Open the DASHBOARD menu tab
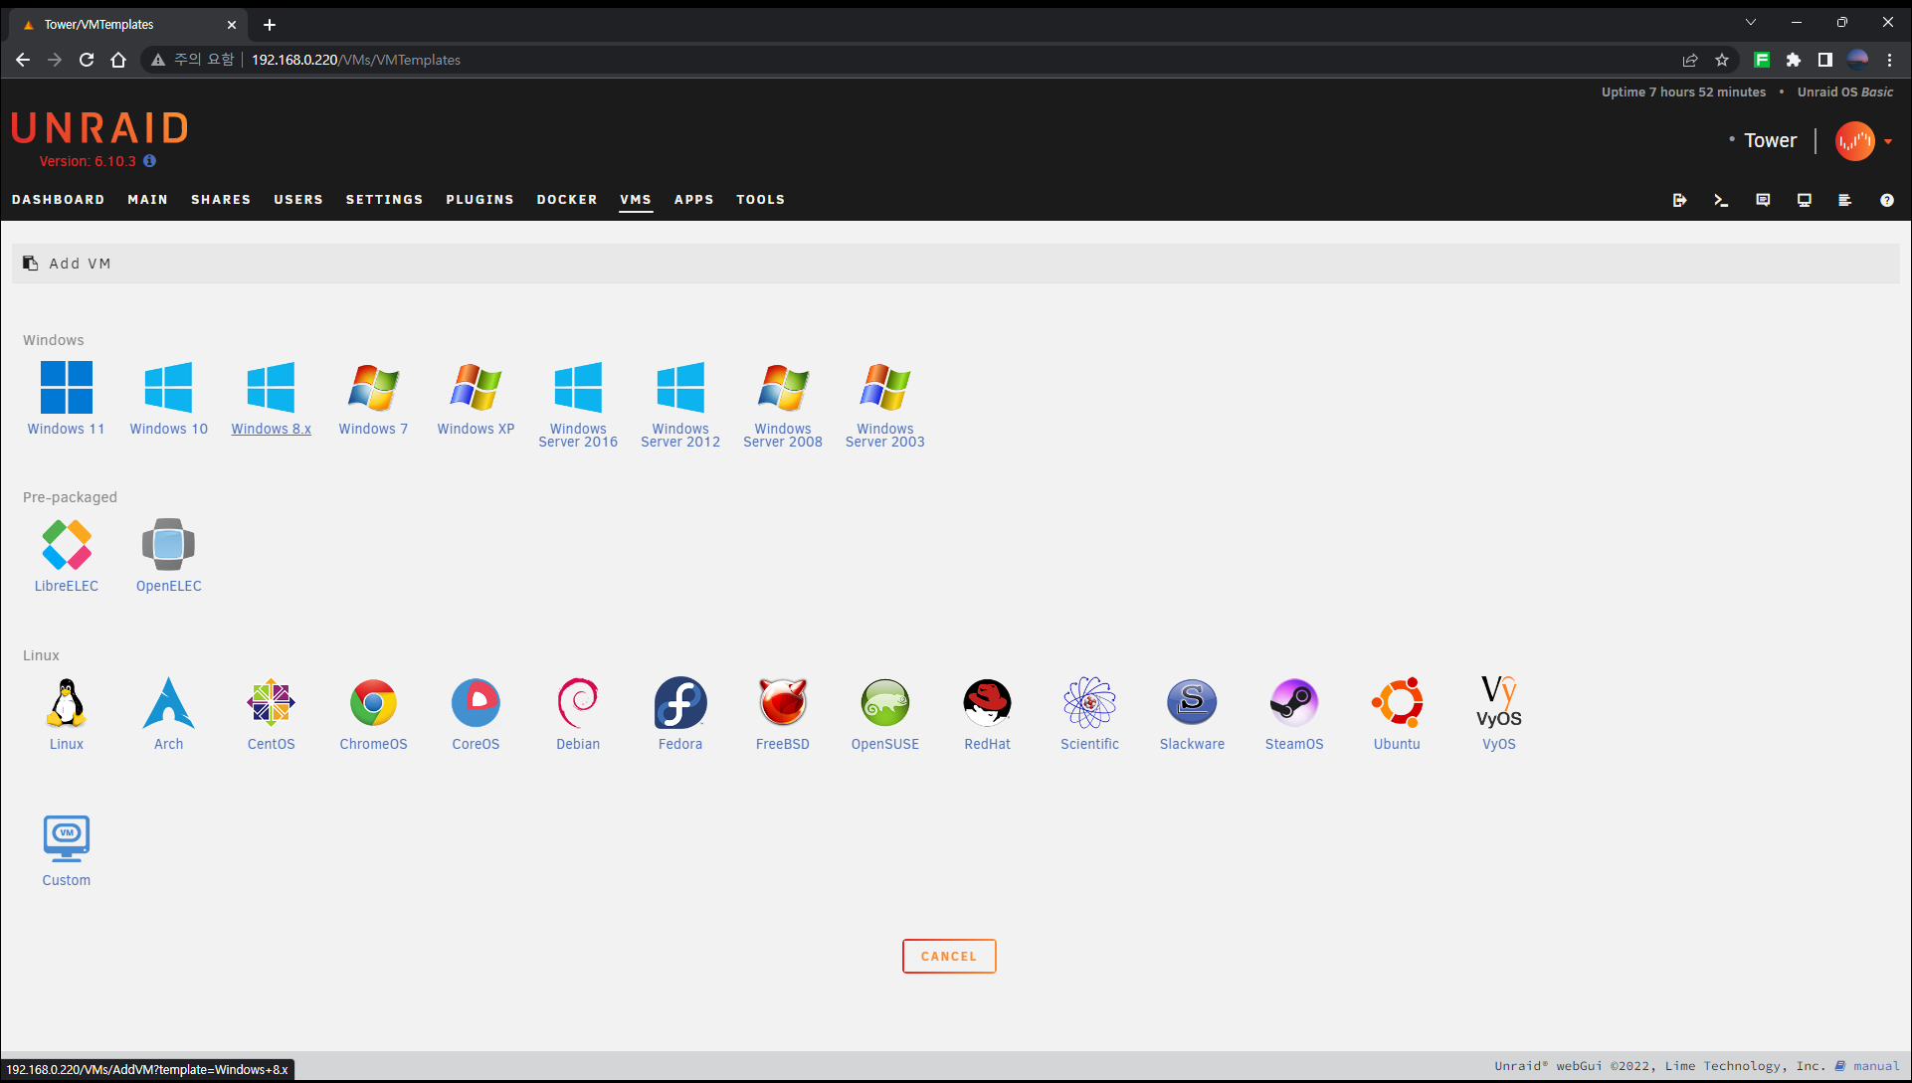This screenshot has width=1912, height=1083. 58,200
